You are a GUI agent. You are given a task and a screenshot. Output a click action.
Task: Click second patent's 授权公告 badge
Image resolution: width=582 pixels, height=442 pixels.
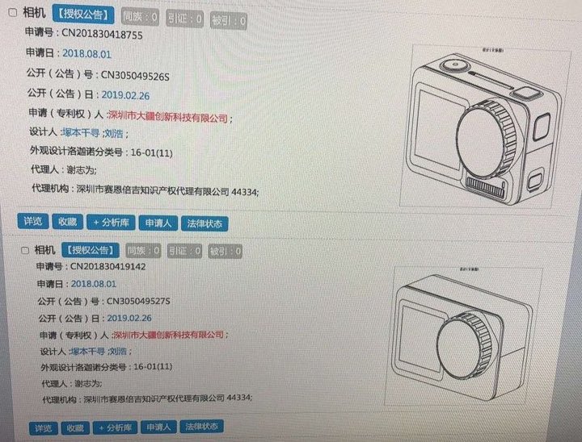91,250
